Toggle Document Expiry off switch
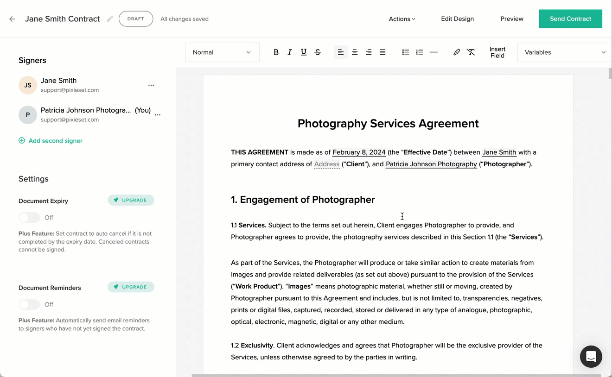 point(29,217)
